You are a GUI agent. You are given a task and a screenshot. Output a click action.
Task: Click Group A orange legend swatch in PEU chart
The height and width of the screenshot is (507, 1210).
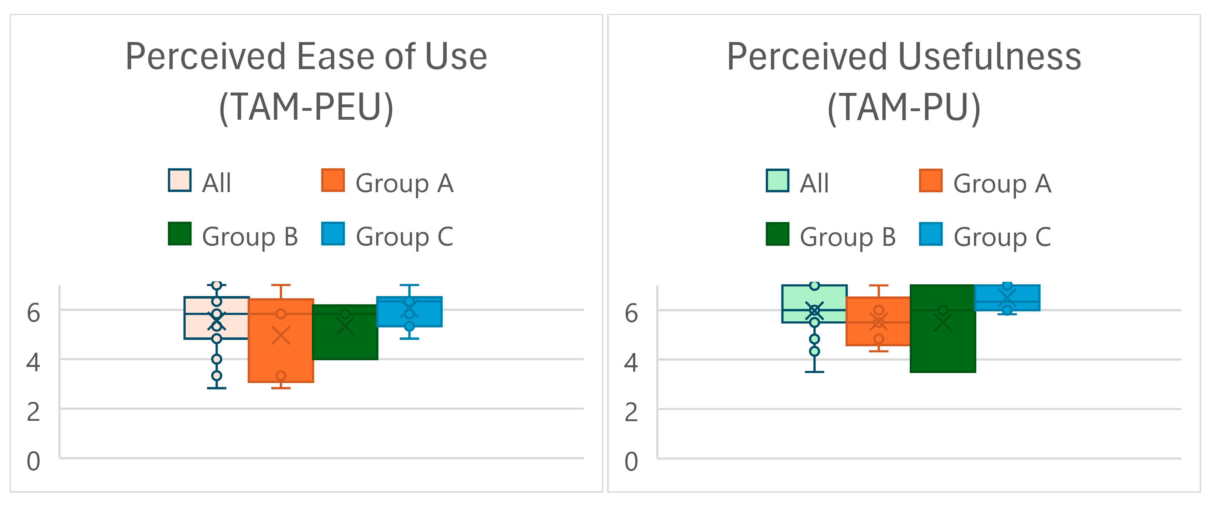pos(333,180)
